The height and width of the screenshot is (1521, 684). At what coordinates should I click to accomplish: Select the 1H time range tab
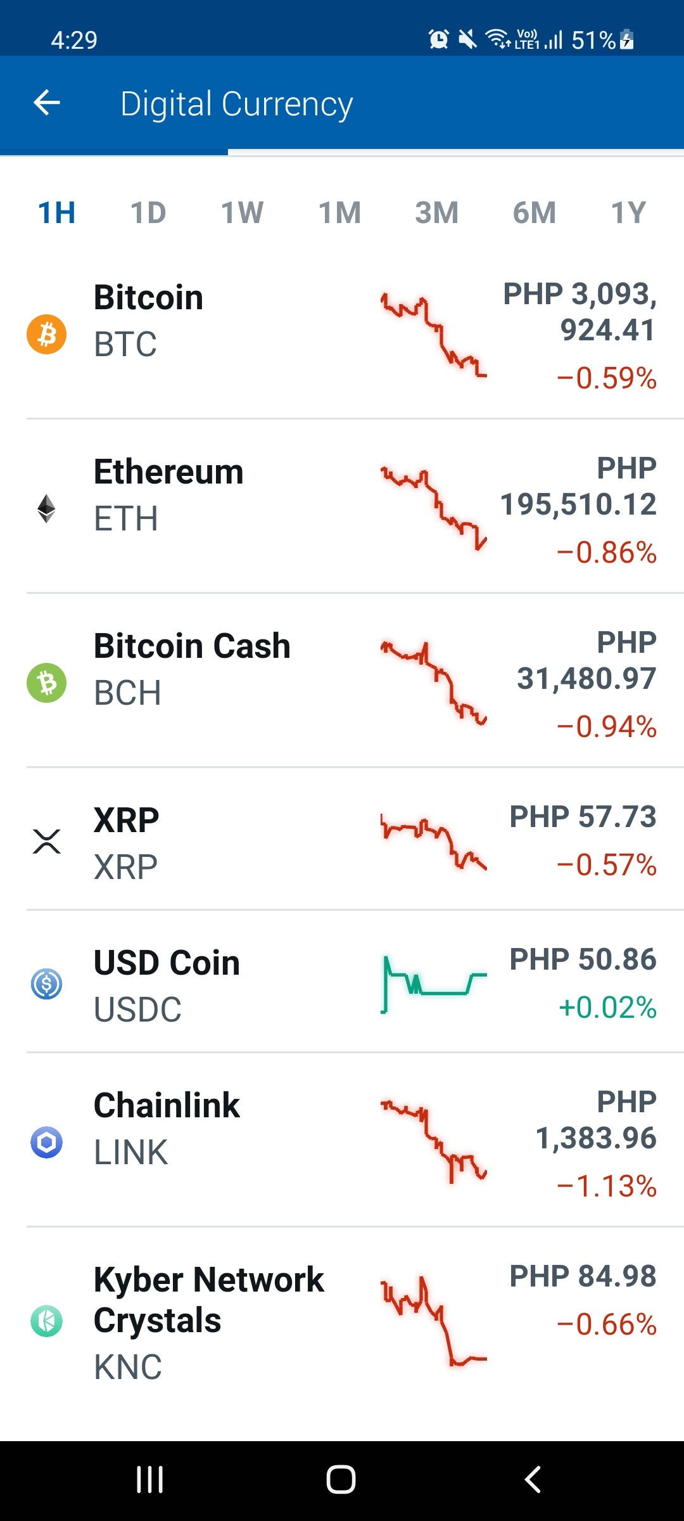point(57,213)
